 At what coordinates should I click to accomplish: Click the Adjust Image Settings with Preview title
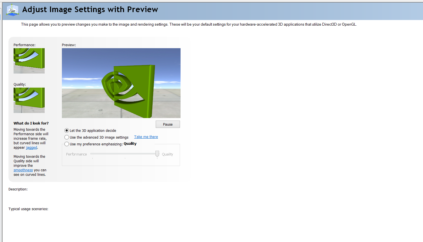click(90, 10)
